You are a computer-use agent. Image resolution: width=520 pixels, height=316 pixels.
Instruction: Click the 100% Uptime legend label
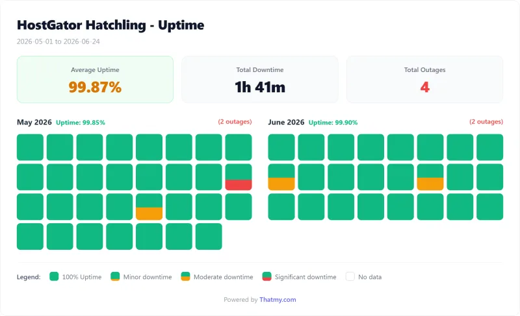click(x=82, y=277)
